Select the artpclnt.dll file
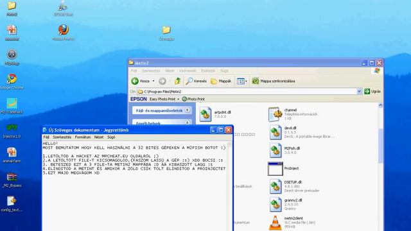 (x=216, y=114)
